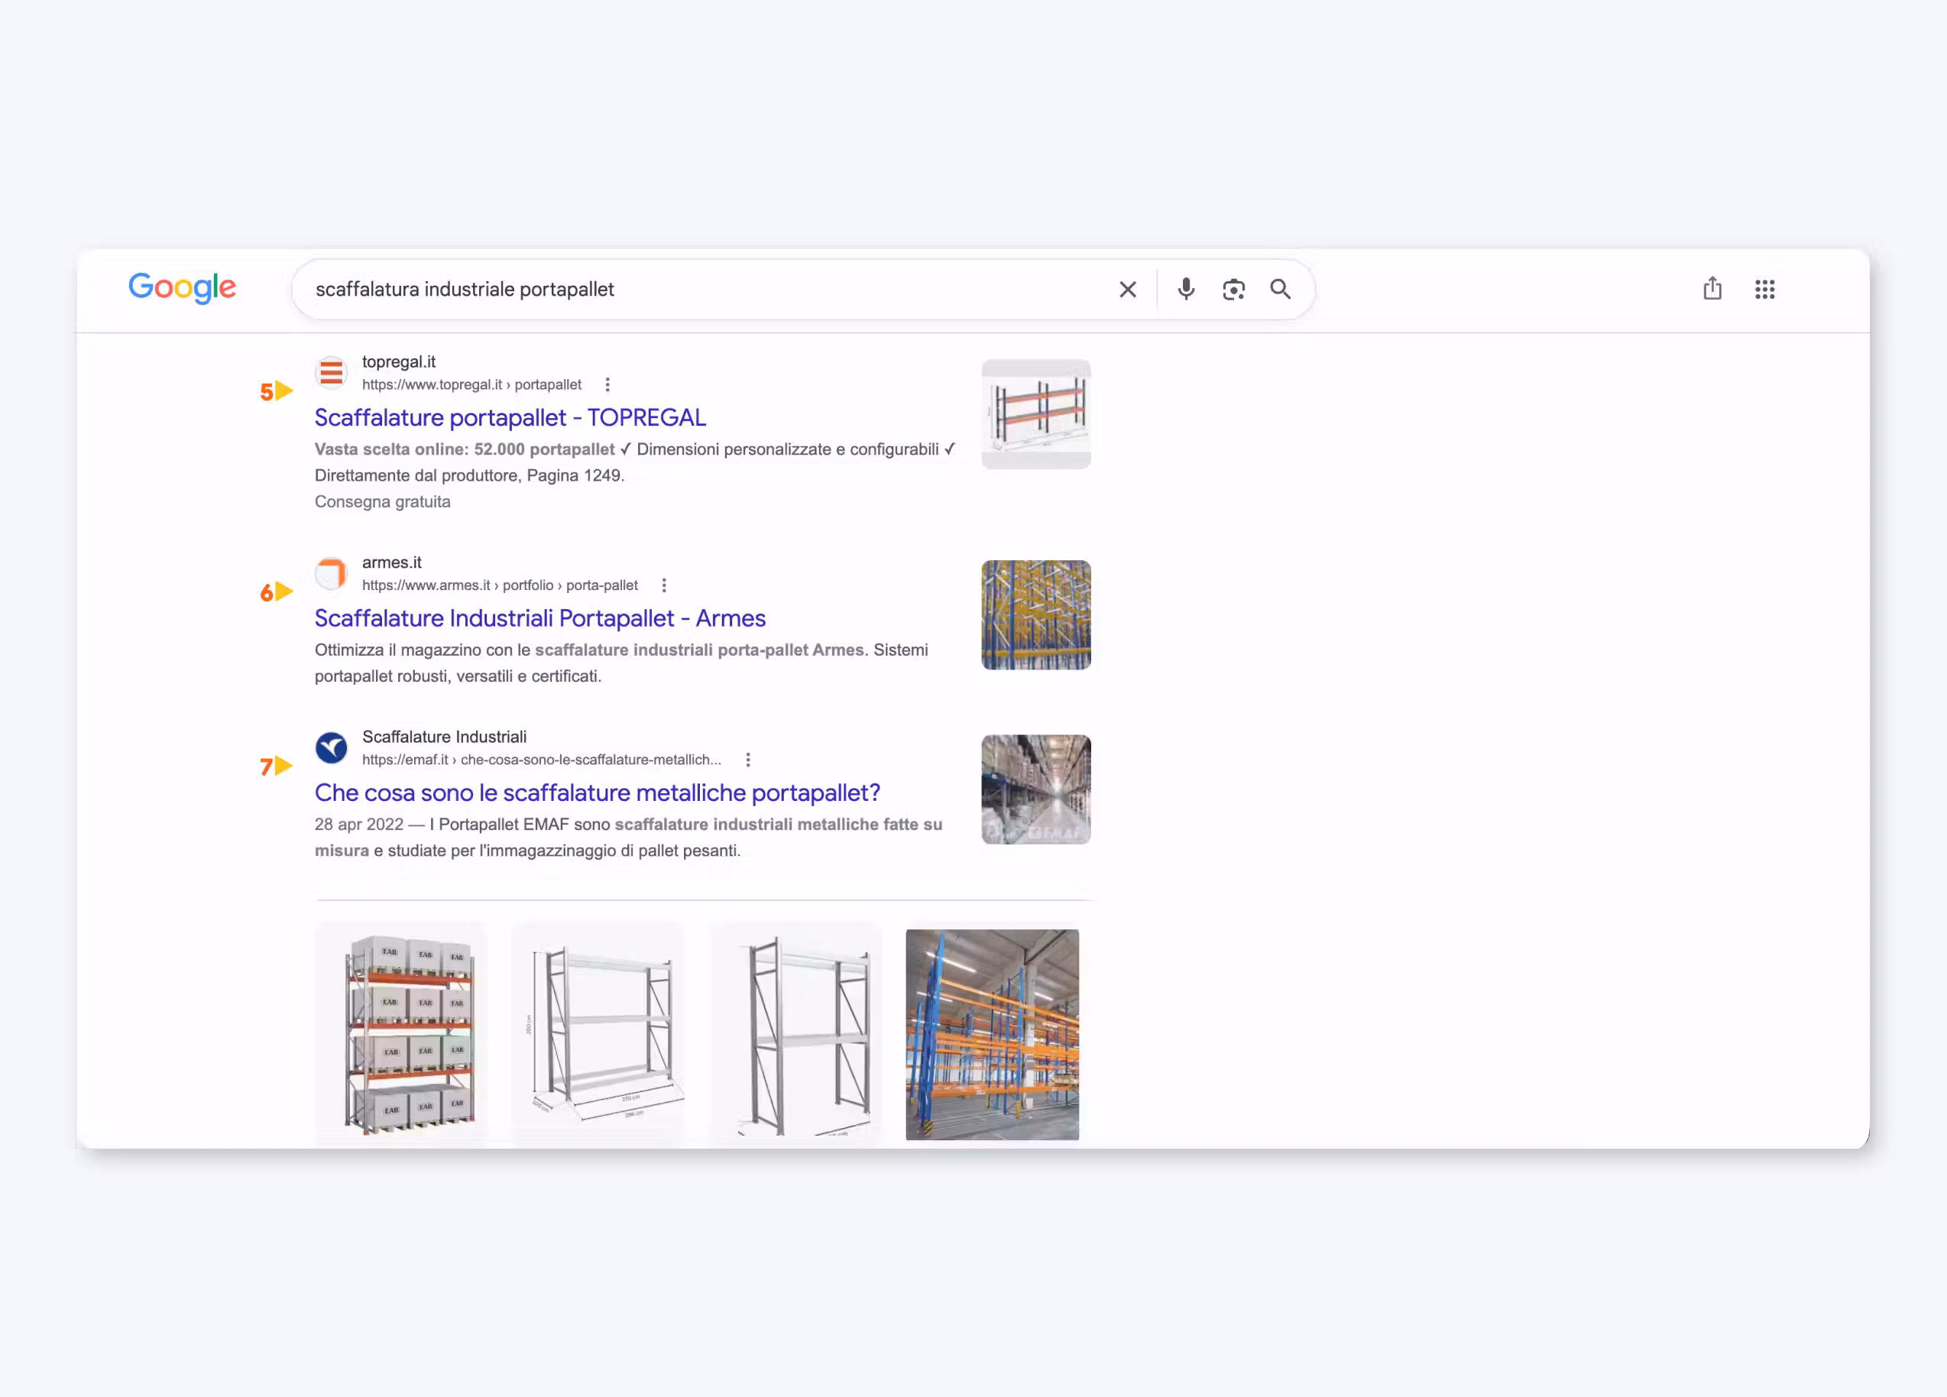Click the EMAF warehouse aisle thumbnail
The image size is (1947, 1397).
1035,789
